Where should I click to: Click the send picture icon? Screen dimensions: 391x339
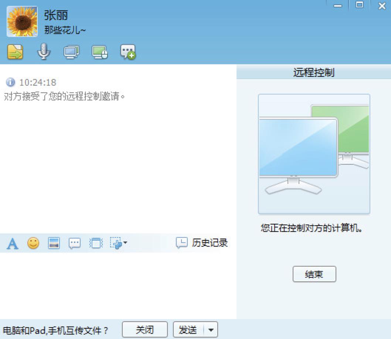point(54,243)
